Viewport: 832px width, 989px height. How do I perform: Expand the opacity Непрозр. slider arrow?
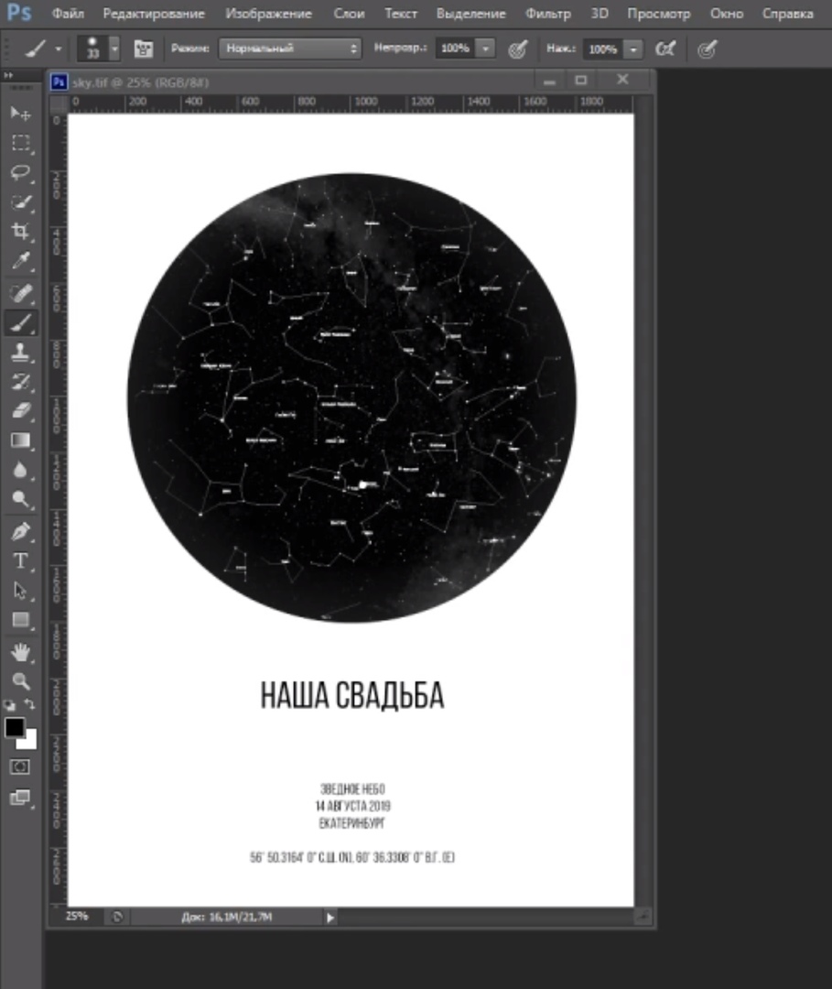point(485,48)
